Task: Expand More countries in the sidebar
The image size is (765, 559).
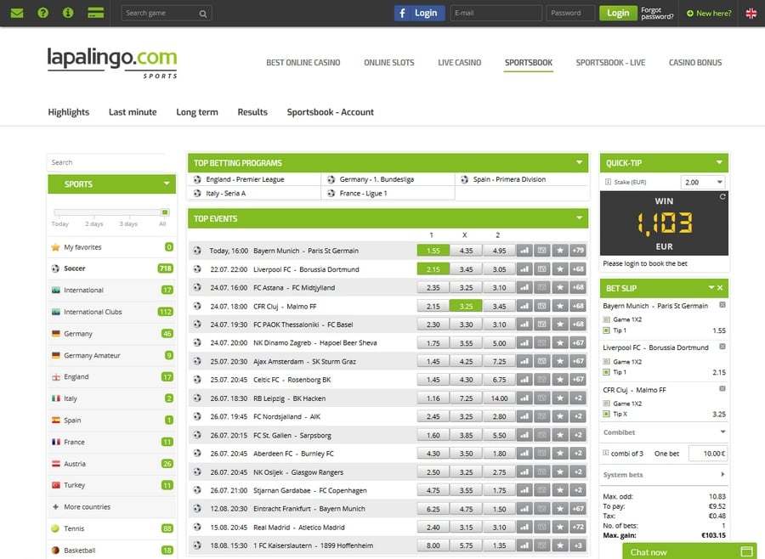Action: (x=87, y=507)
